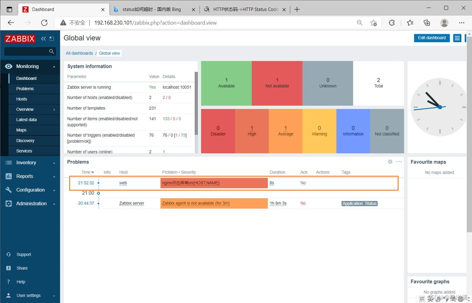Click the orange Average severity tile
This screenshot has width=472, height=303.
(x=286, y=131)
